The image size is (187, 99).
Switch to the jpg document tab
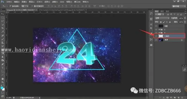point(63,10)
